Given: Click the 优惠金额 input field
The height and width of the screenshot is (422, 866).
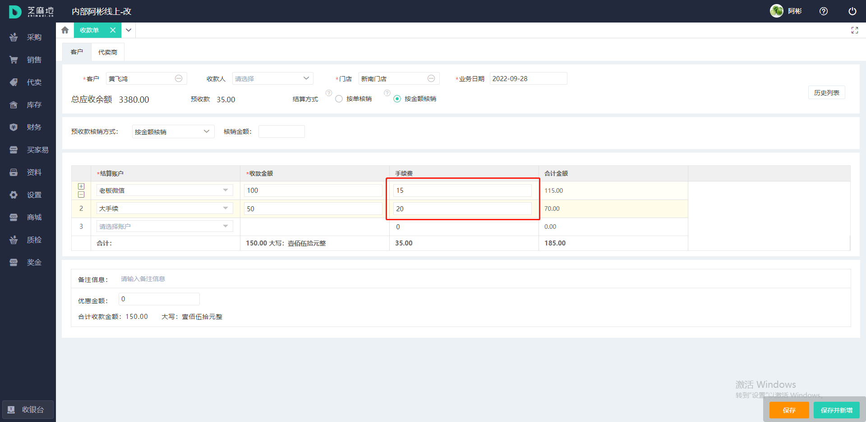Looking at the screenshot, I should point(159,299).
